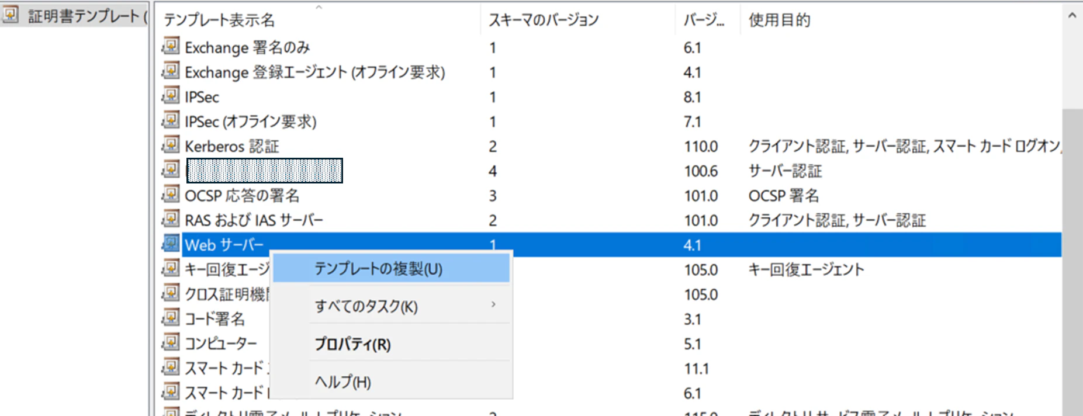Click icon beside コンピューター template

(170, 342)
